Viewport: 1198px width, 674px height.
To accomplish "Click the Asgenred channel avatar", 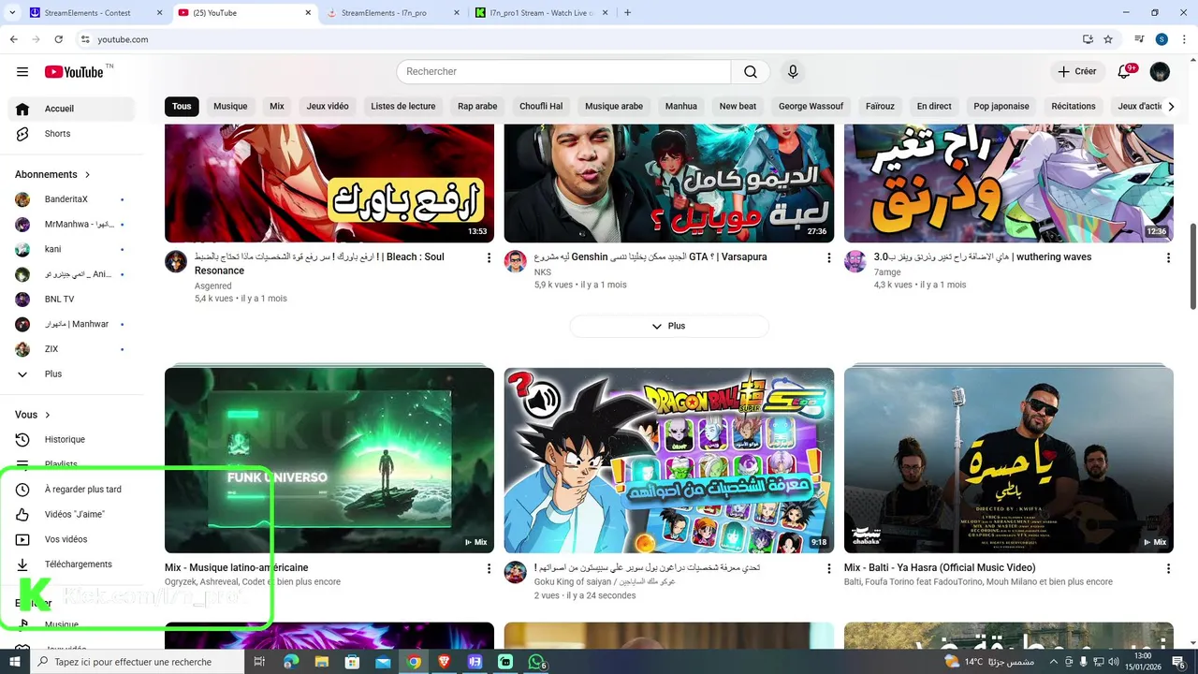I will [176, 261].
